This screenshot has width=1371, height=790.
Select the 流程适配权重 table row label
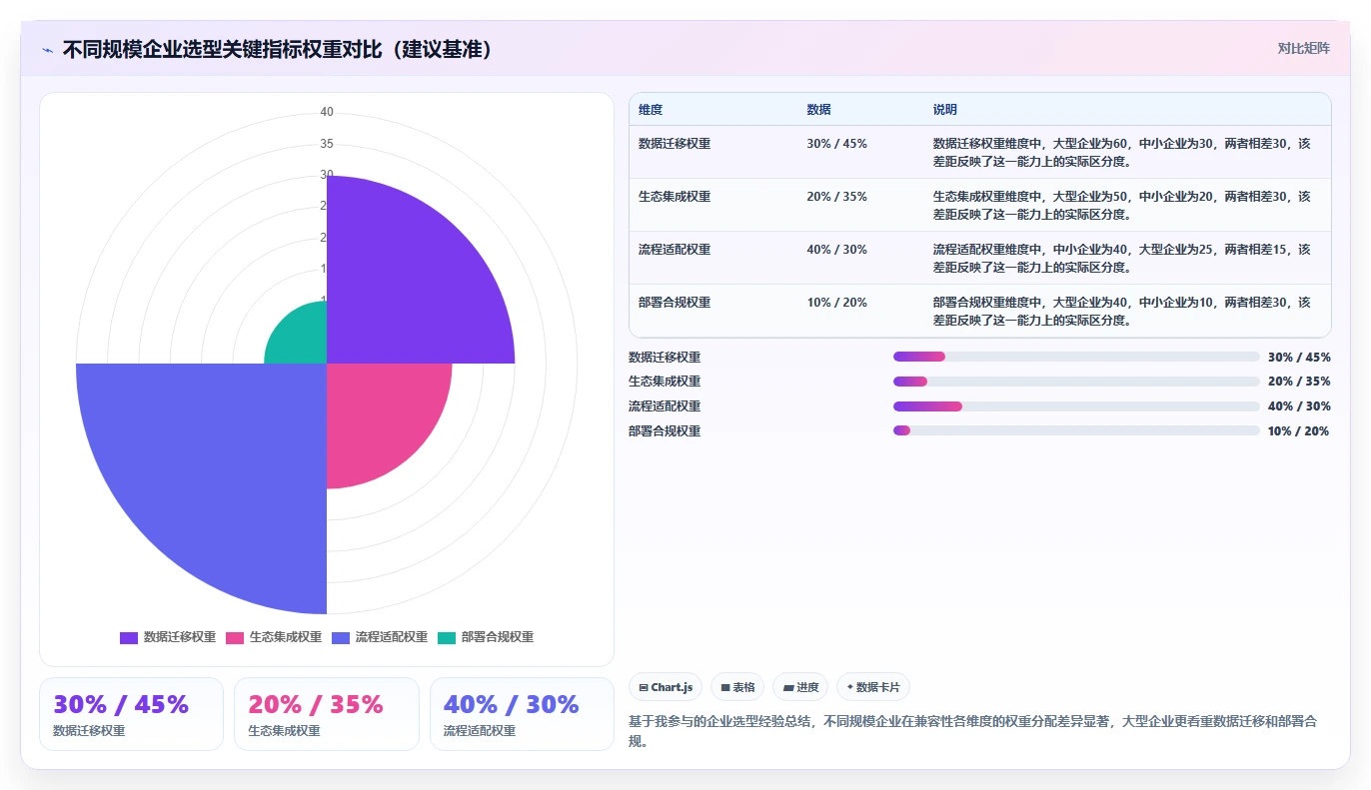tap(675, 250)
